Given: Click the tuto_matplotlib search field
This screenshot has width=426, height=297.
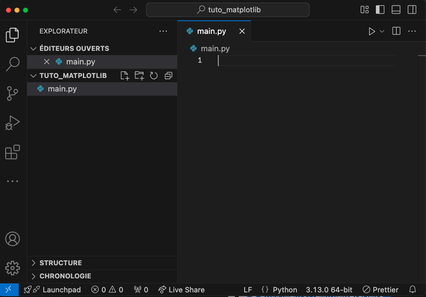Looking at the screenshot, I should pyautogui.click(x=228, y=10).
